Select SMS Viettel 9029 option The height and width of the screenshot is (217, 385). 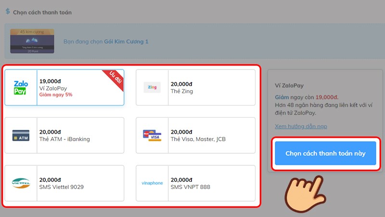(x=64, y=183)
